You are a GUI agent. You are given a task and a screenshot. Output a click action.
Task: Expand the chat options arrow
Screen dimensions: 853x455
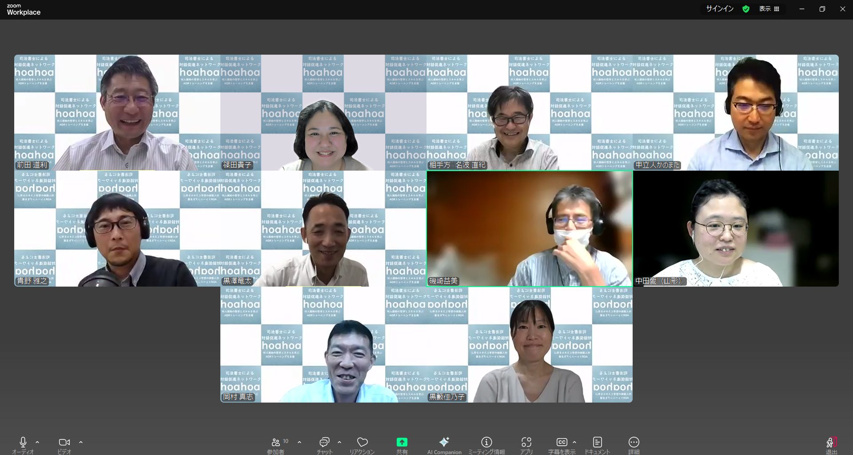(339, 442)
